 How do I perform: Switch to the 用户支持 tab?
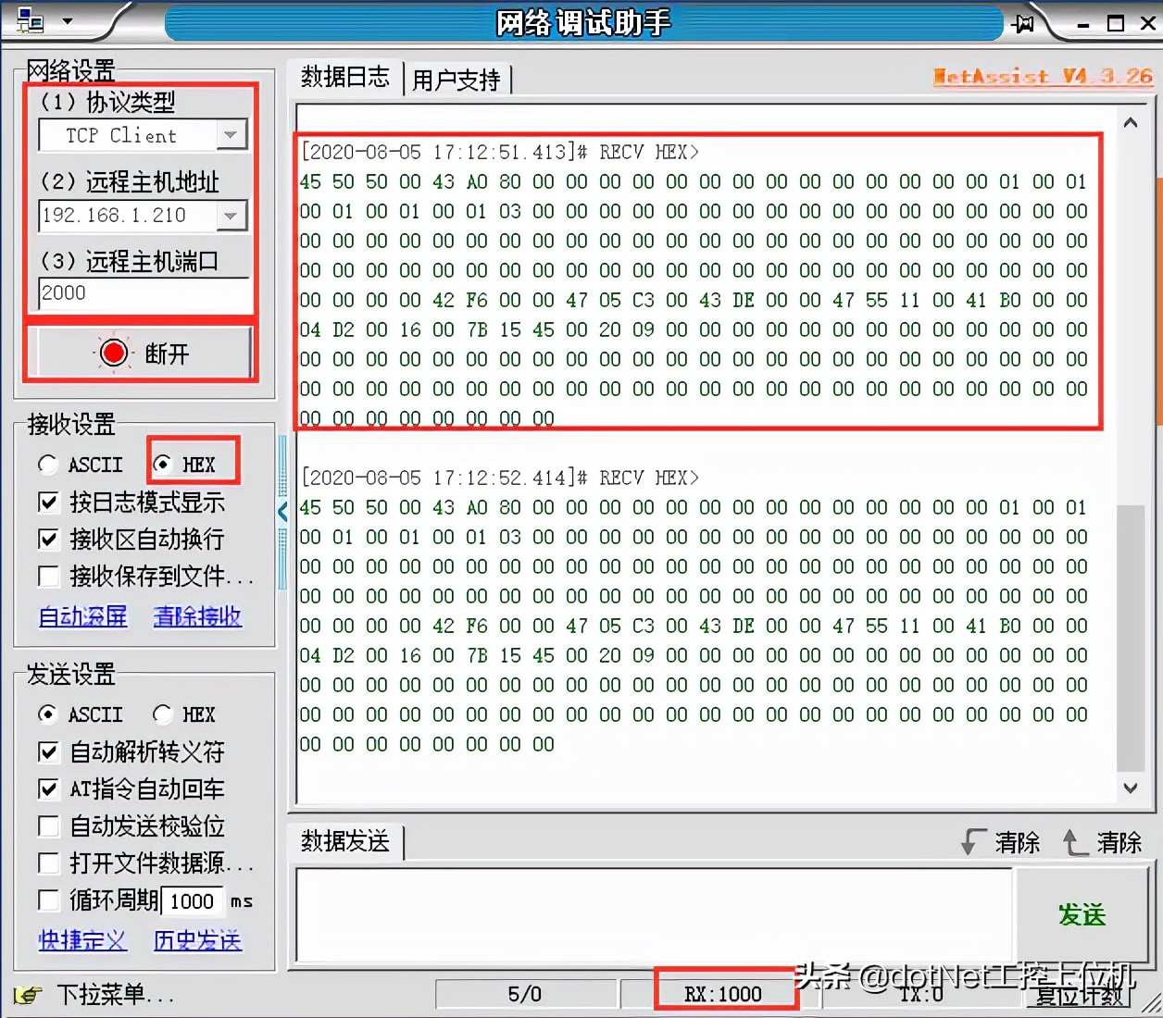coord(458,80)
